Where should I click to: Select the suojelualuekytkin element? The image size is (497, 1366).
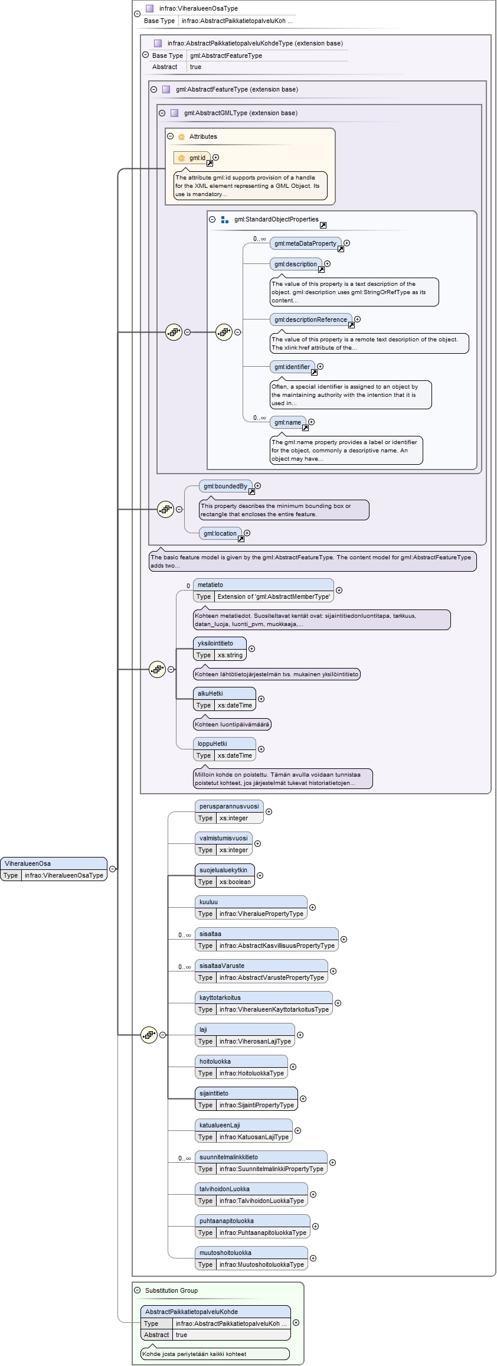[x=225, y=876]
